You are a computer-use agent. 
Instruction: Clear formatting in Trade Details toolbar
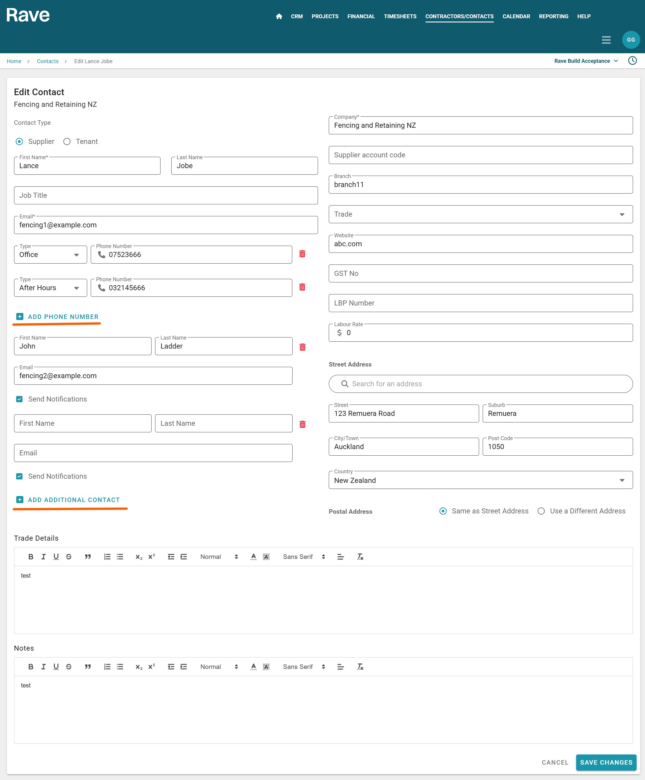(360, 557)
